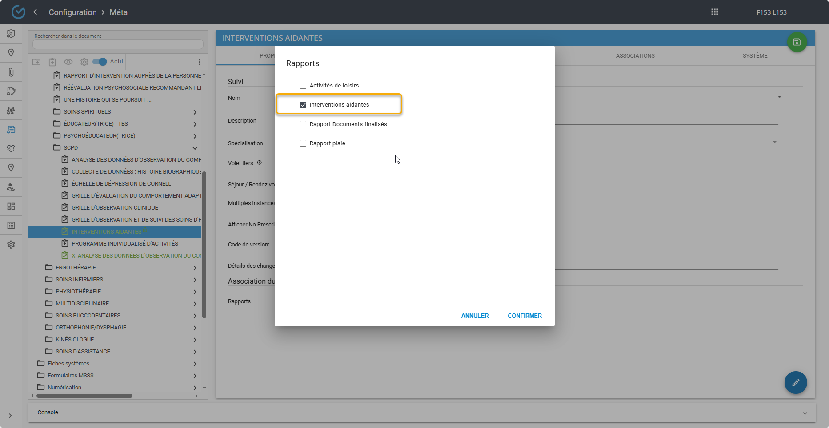Uncheck Interventions aidantes checkbox

click(x=303, y=105)
